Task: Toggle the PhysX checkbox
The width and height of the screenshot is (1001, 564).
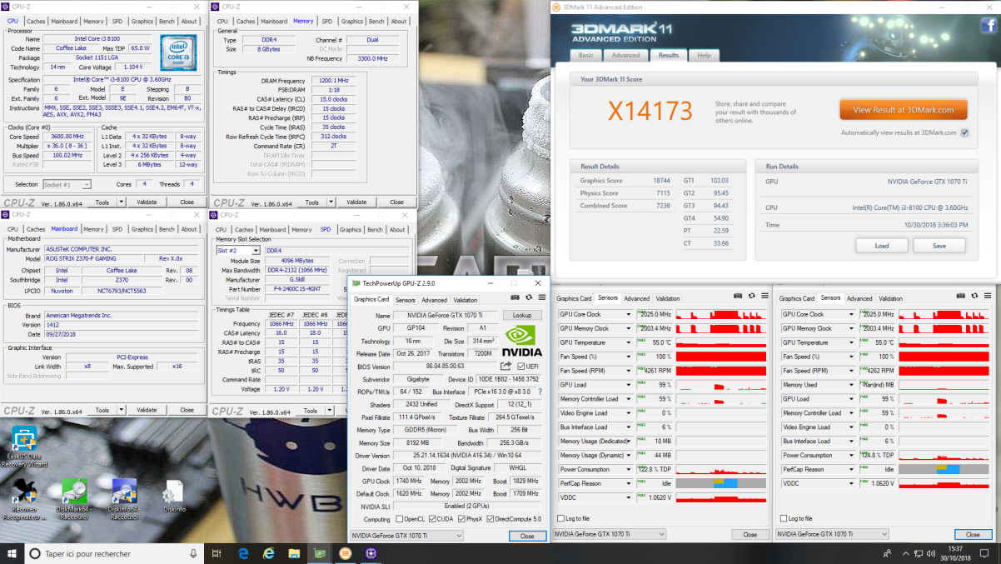Action: (461, 519)
